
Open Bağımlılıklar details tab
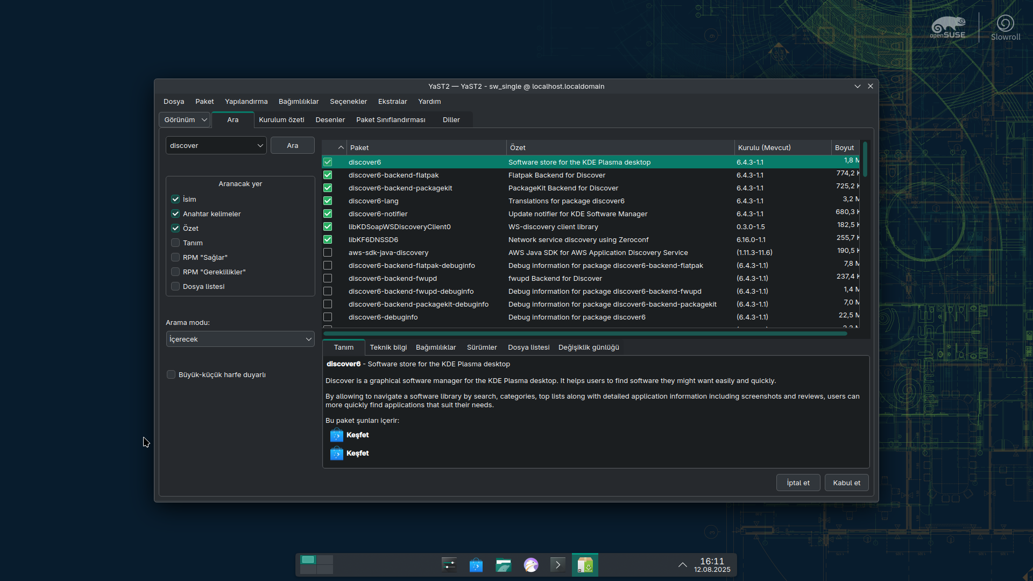point(436,347)
